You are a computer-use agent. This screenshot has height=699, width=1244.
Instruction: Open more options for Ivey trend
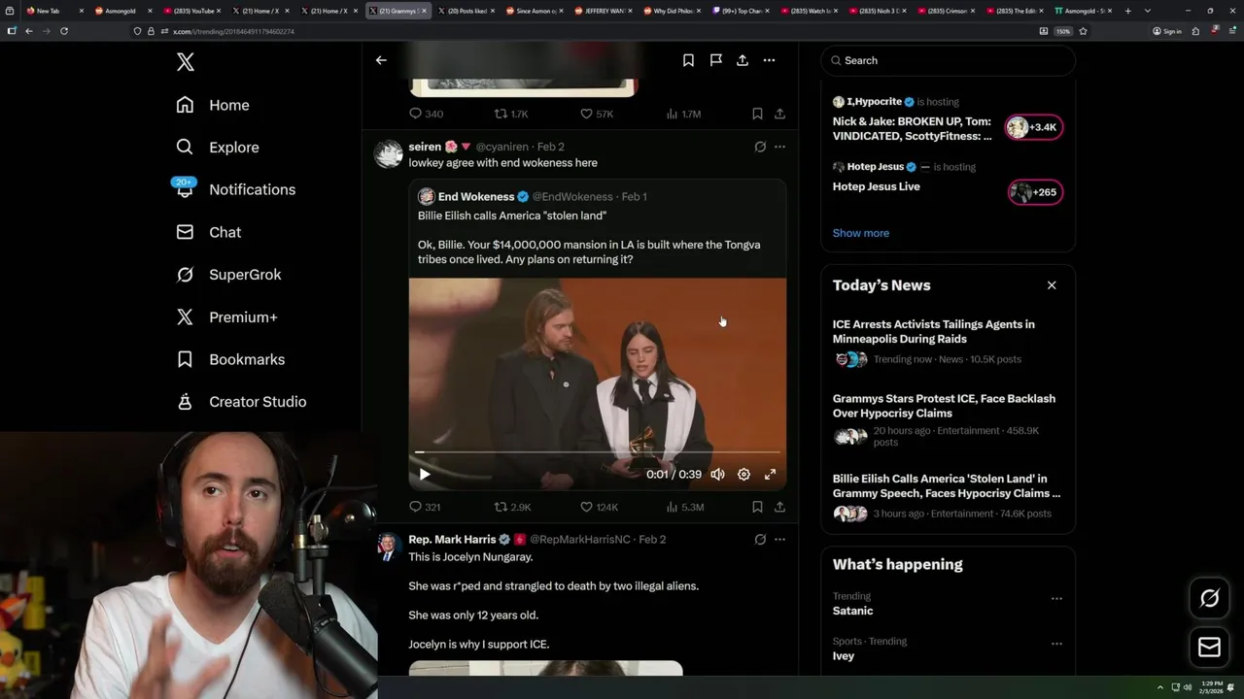pyautogui.click(x=1056, y=644)
